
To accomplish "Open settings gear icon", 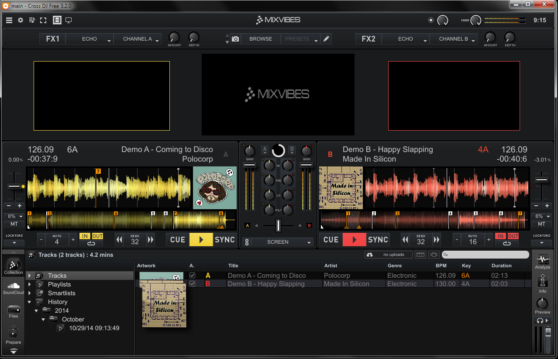I will [21, 20].
